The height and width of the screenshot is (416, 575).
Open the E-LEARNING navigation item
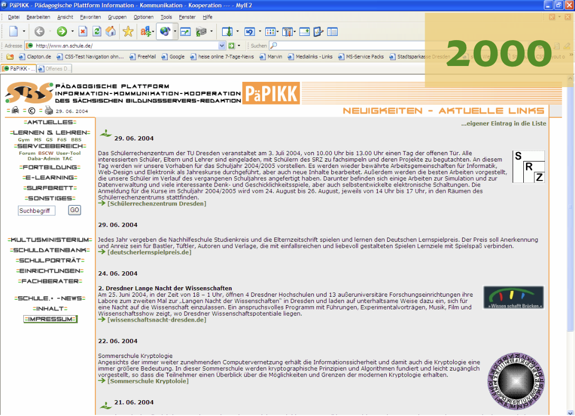(x=50, y=177)
